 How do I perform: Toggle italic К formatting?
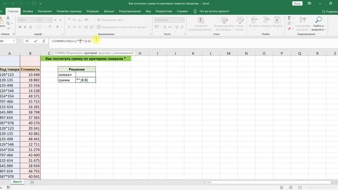tap(25, 27)
